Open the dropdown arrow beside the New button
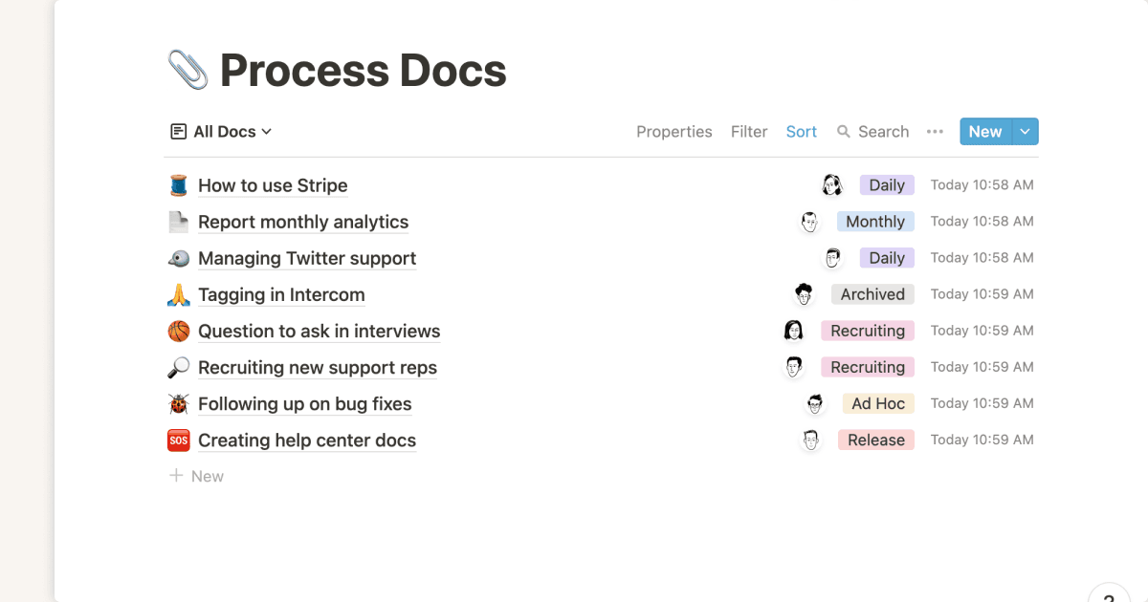The width and height of the screenshot is (1148, 602). pos(1026,132)
